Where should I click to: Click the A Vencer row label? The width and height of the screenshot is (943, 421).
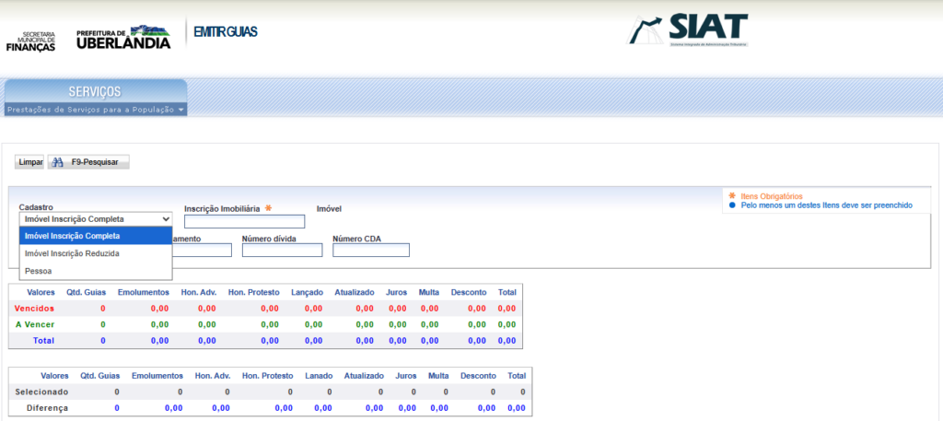pos(37,324)
